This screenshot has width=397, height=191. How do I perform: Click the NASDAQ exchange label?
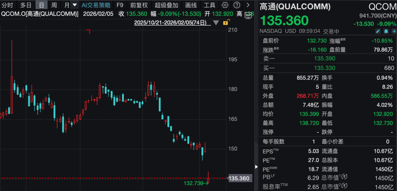tap(271, 31)
